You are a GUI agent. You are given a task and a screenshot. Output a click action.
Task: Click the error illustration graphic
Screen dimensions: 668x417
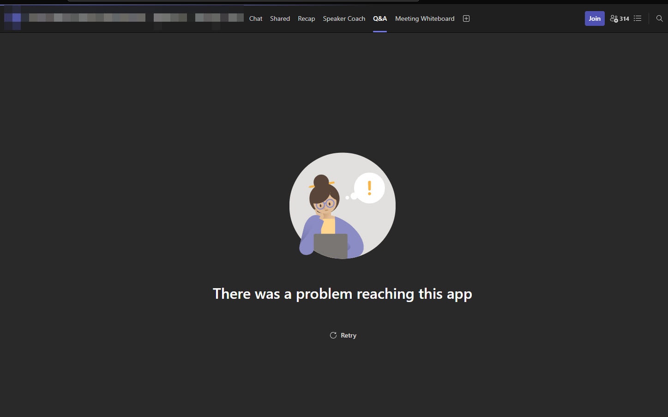pyautogui.click(x=342, y=206)
